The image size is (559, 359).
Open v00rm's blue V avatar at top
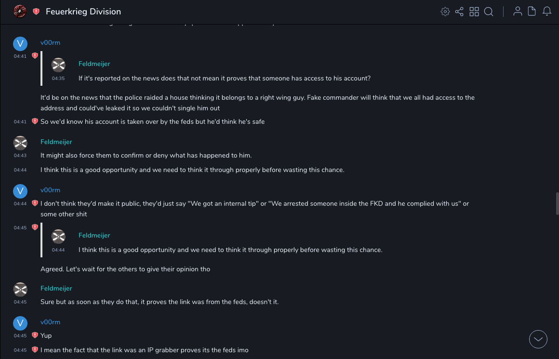click(20, 44)
